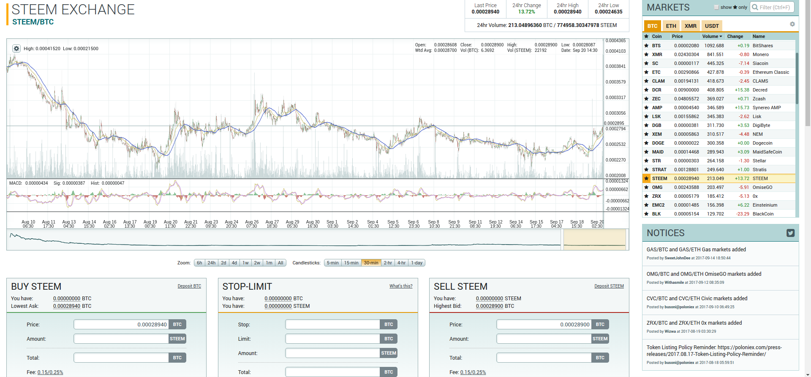Focus the Buy STEEM Price field
Screen dimensions: 811x377
121,324
